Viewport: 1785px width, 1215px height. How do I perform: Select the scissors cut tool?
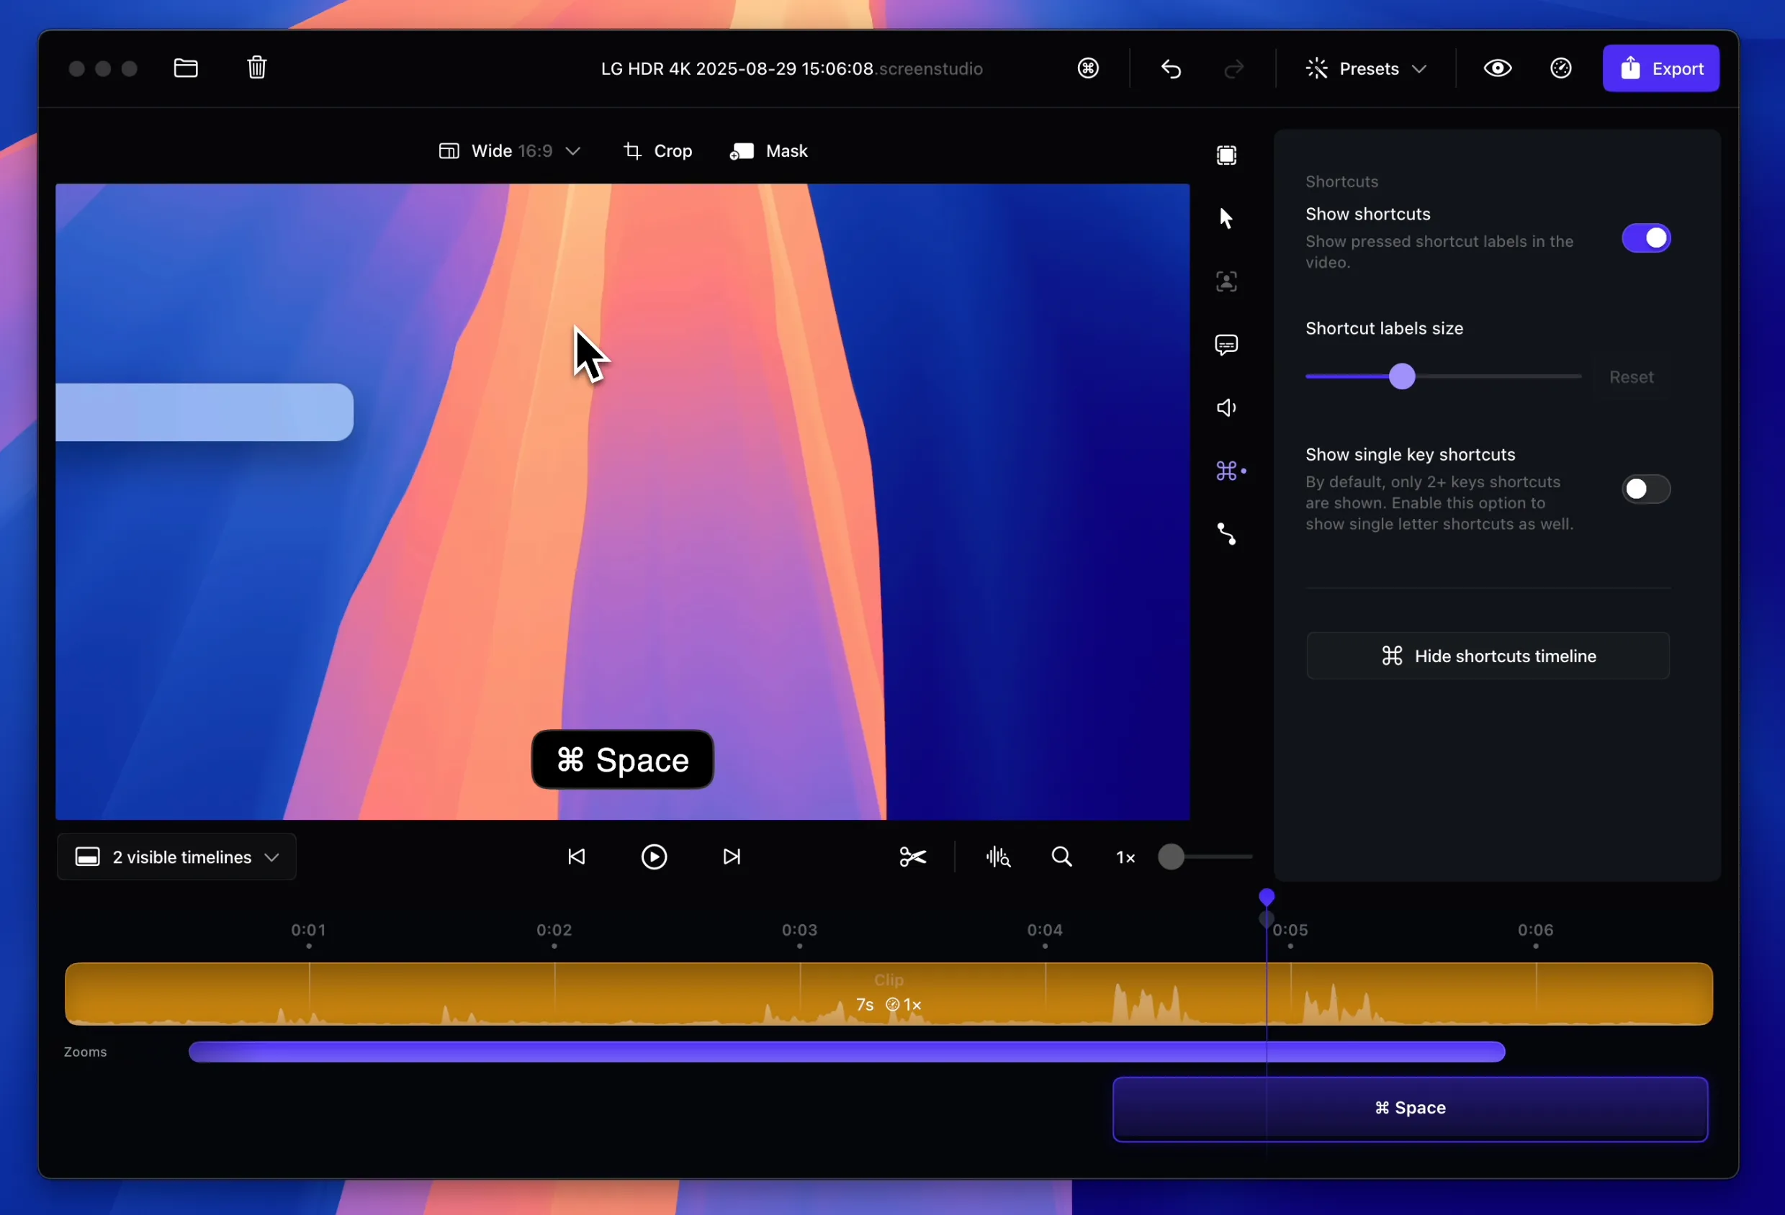(912, 857)
